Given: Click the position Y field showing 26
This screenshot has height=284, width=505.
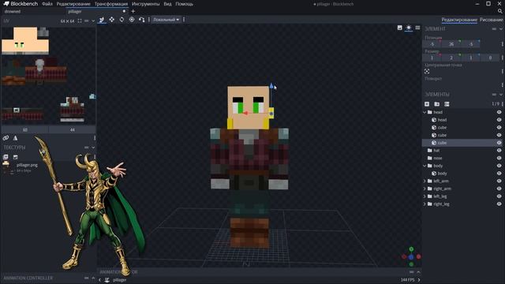Looking at the screenshot, I should (x=451, y=44).
